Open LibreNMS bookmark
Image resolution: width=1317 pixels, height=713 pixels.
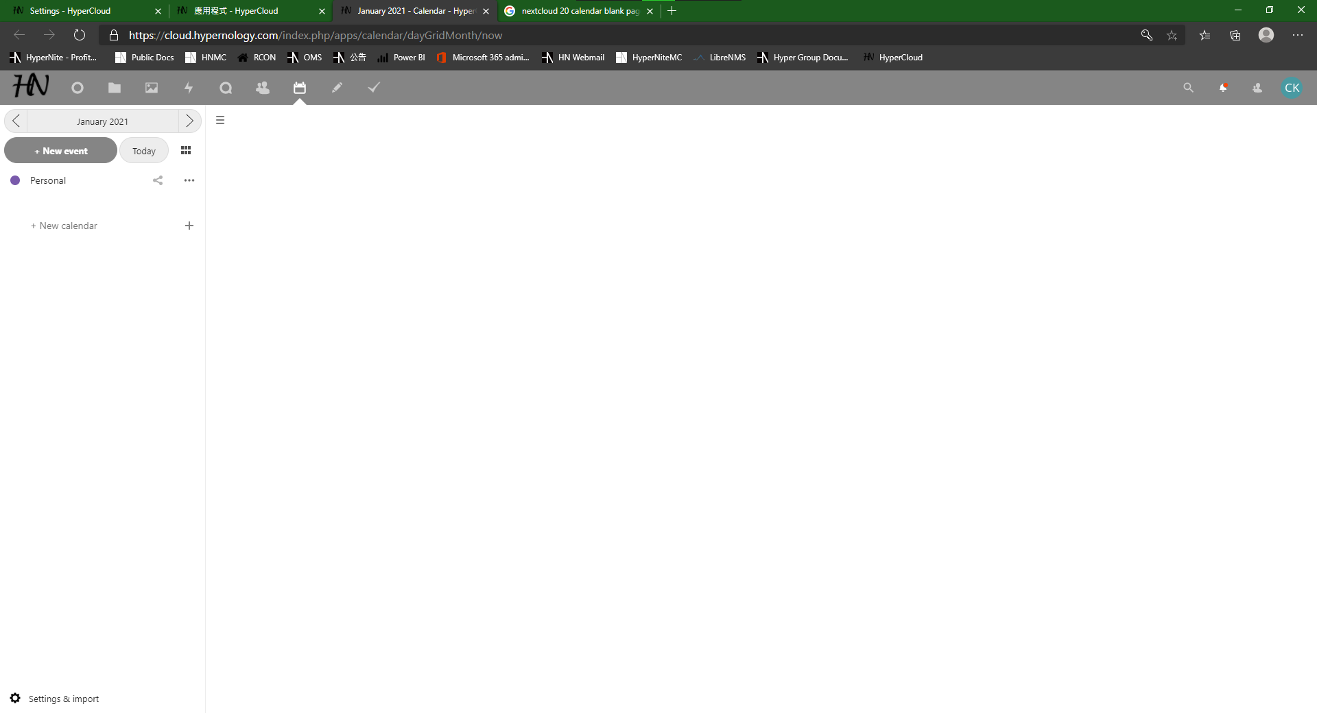tap(720, 58)
